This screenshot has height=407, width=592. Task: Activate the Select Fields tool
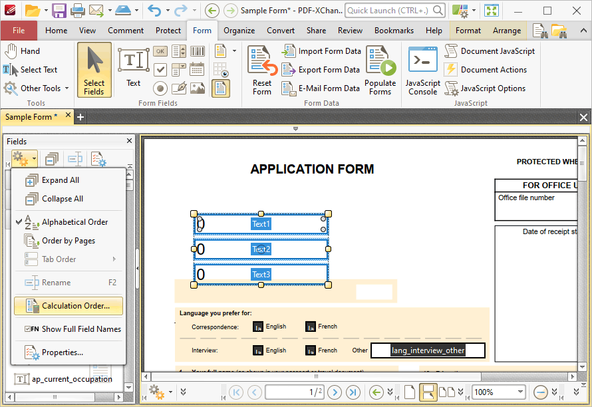pyautogui.click(x=94, y=70)
